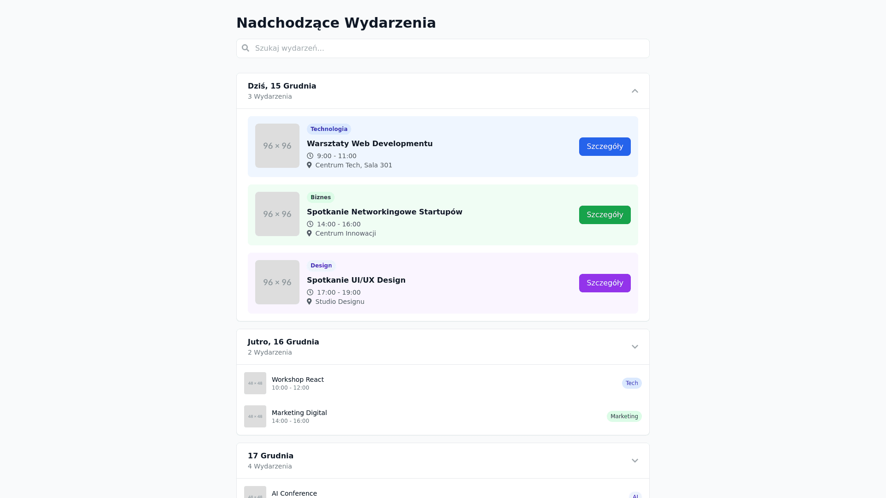Open Szczegóły for Spotkanie Networkingowe Startupów

coord(605,215)
